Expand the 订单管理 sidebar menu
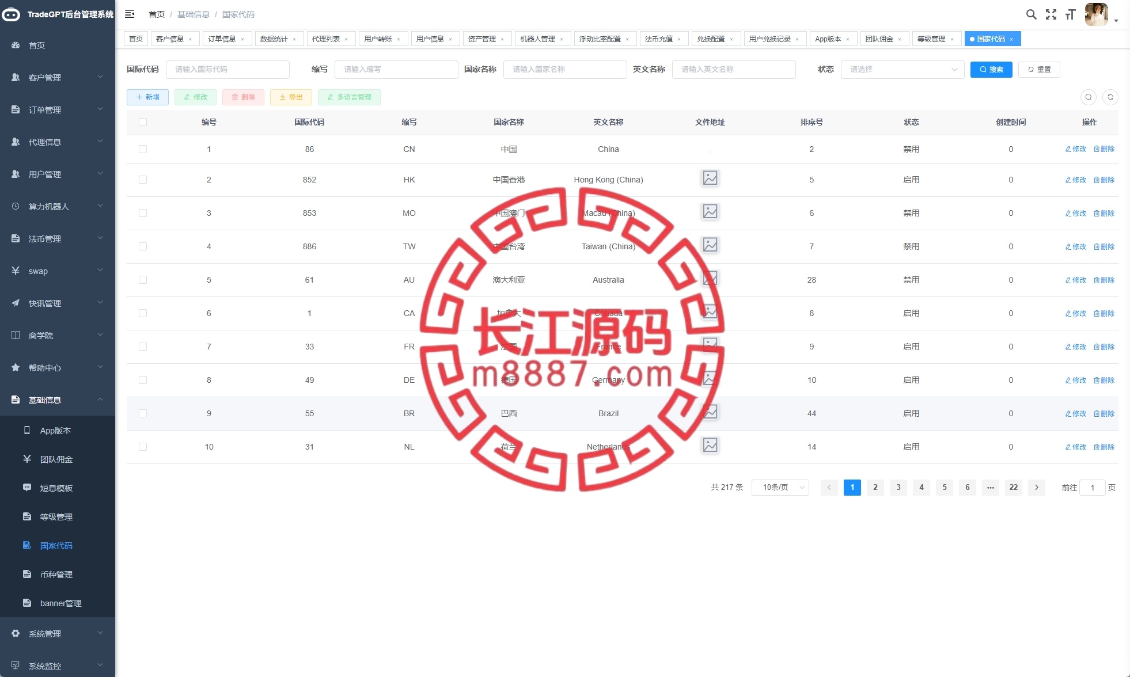This screenshot has height=677, width=1130. [x=58, y=110]
